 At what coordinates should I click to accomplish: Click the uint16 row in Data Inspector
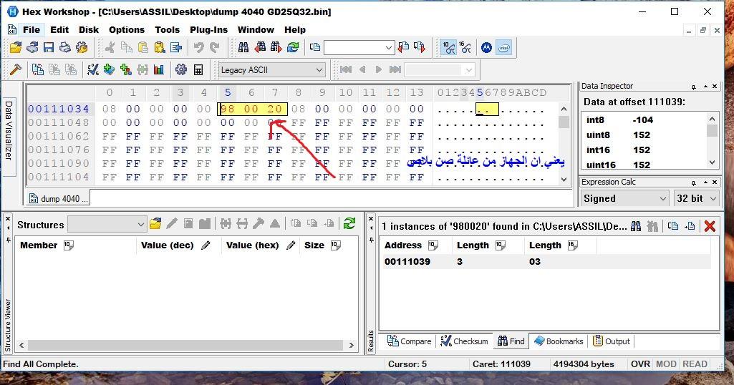644,165
